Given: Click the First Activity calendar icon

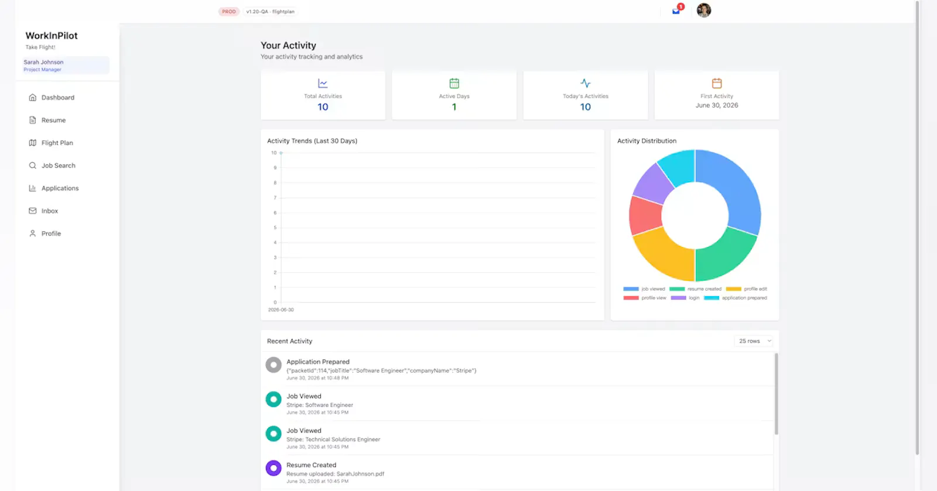Looking at the screenshot, I should click(x=717, y=83).
